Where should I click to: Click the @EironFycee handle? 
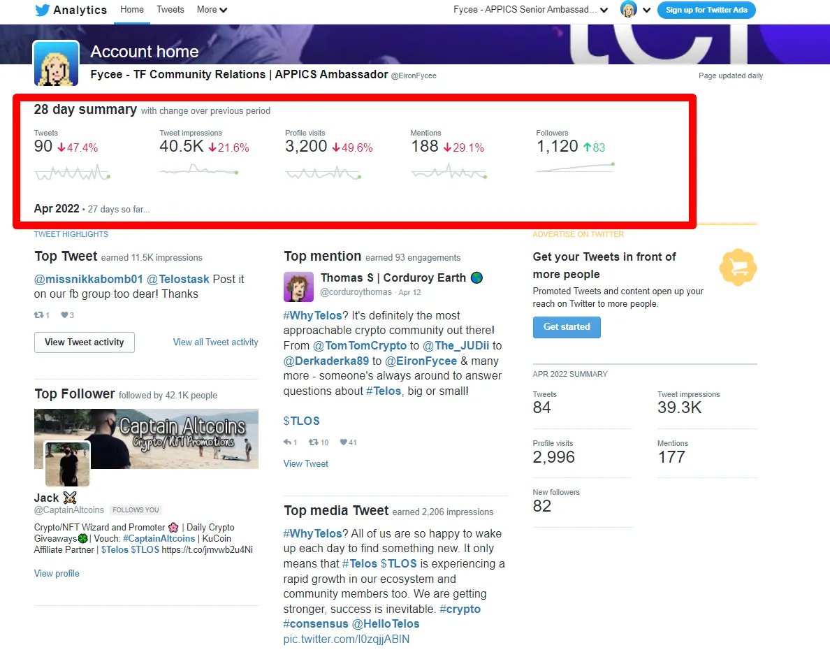point(414,75)
